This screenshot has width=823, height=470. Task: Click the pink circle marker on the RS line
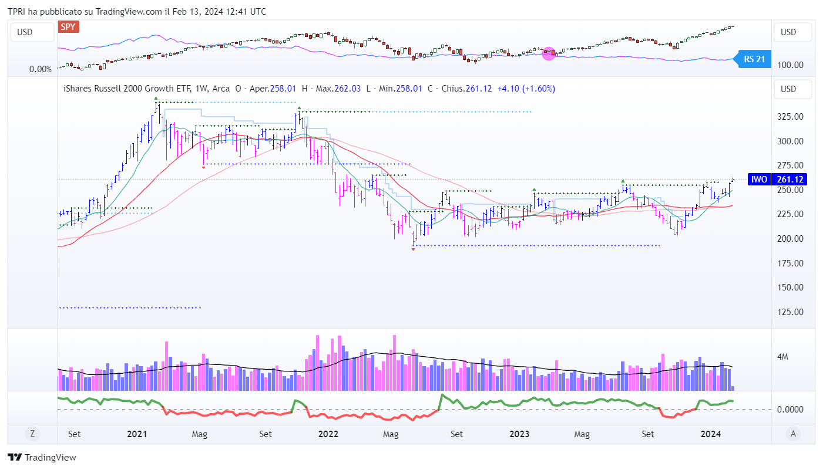tap(549, 54)
